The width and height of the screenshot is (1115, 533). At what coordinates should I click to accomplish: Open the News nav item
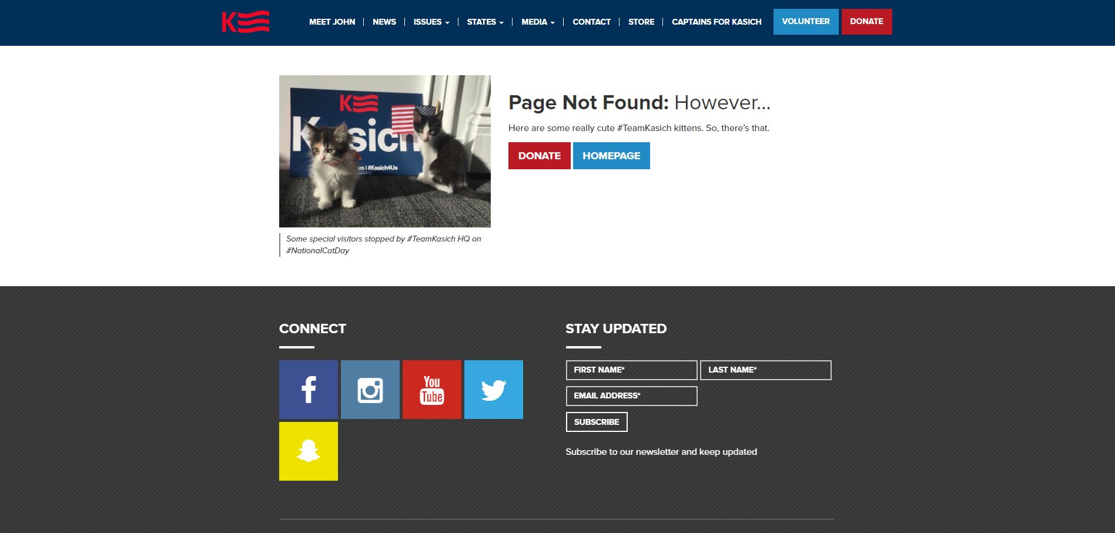[384, 22]
